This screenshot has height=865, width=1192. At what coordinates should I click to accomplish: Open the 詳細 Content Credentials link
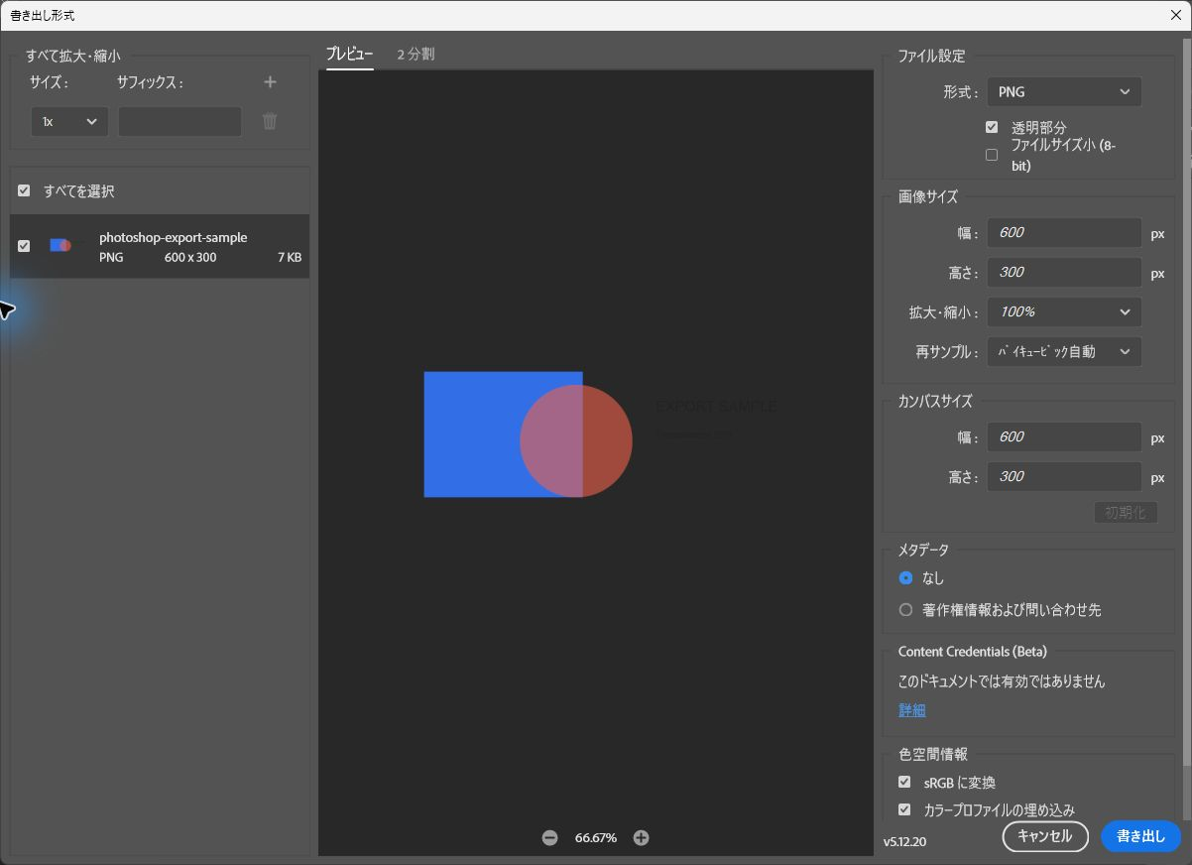pyautogui.click(x=912, y=710)
